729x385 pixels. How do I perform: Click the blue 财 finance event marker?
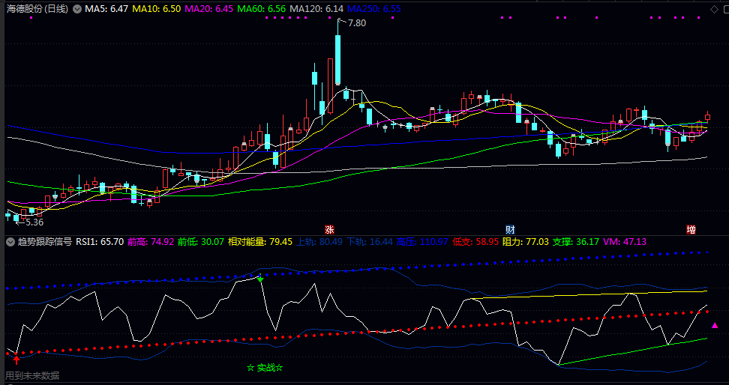(x=510, y=228)
